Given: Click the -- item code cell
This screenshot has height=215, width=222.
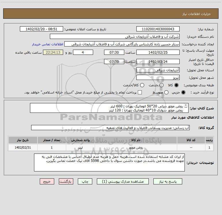Looking at the screenshot, I should click(191, 147).
